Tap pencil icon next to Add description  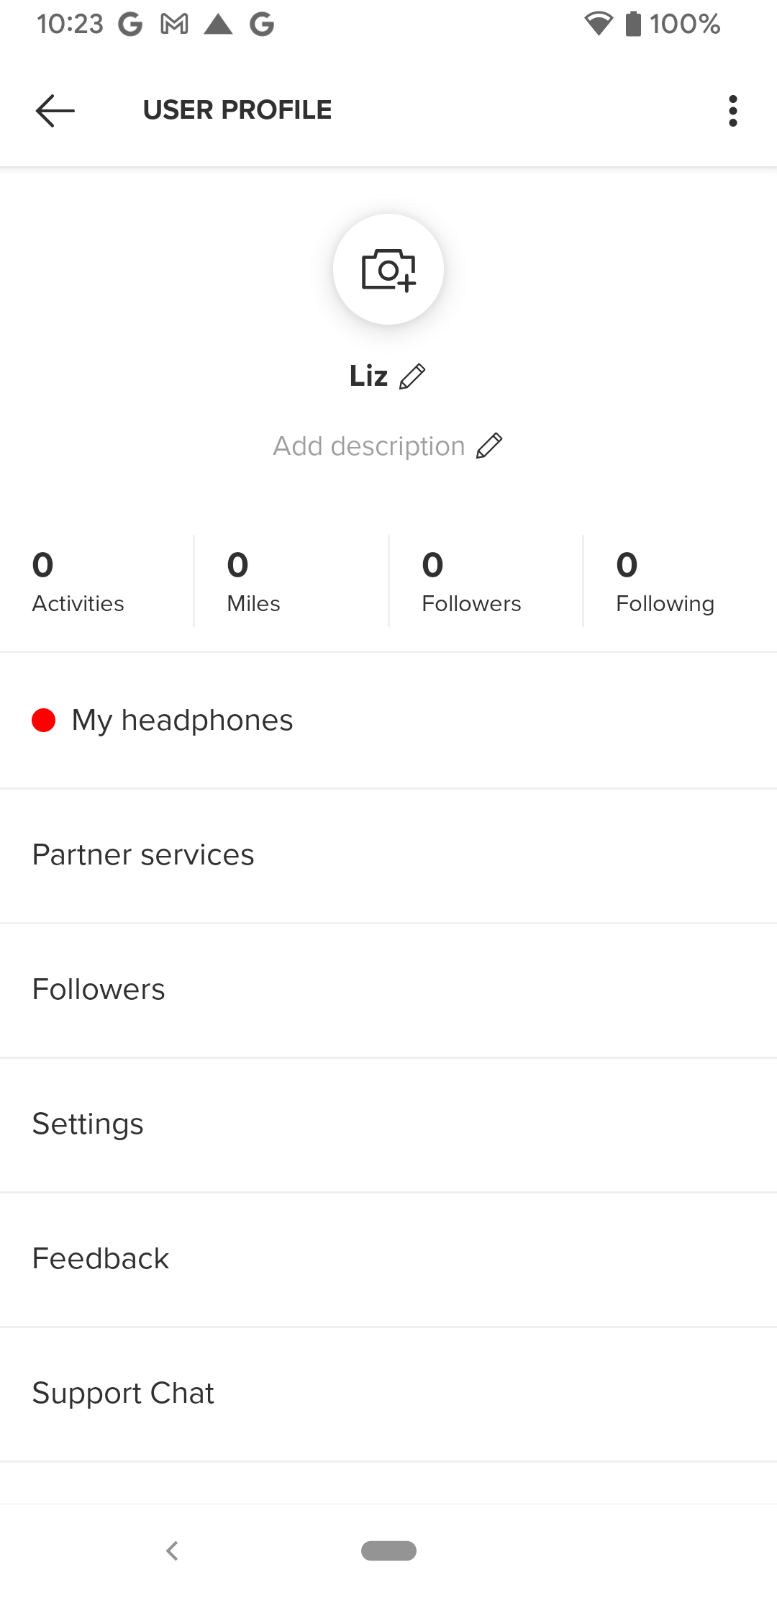[x=489, y=446]
